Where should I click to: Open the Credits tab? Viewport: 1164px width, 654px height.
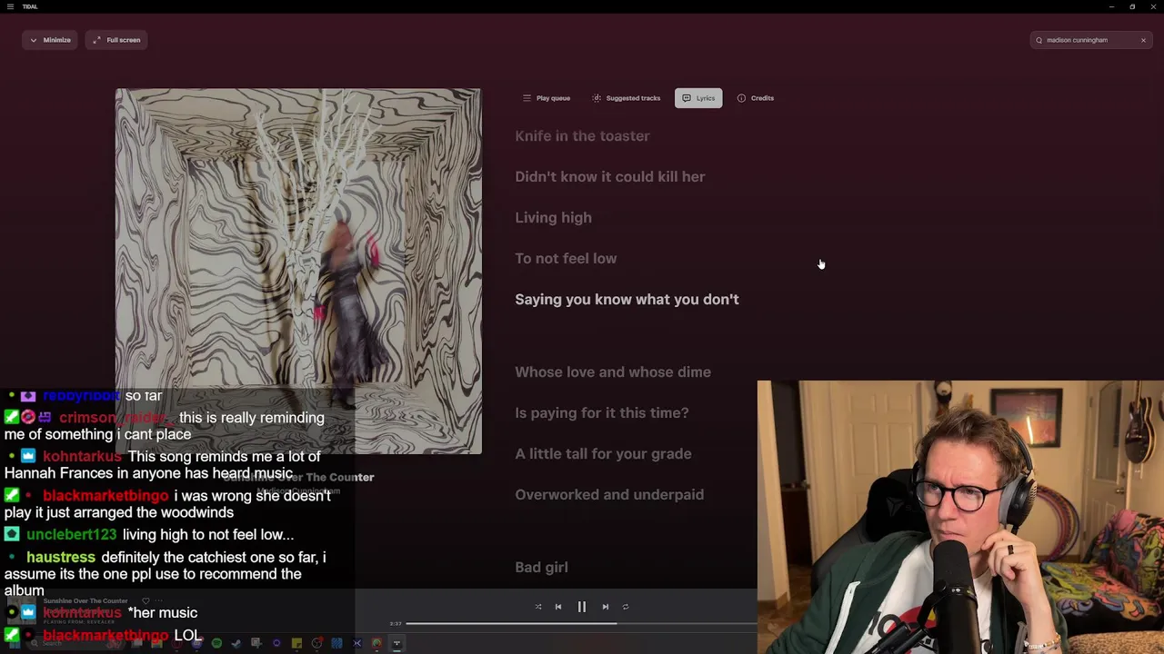(756, 98)
